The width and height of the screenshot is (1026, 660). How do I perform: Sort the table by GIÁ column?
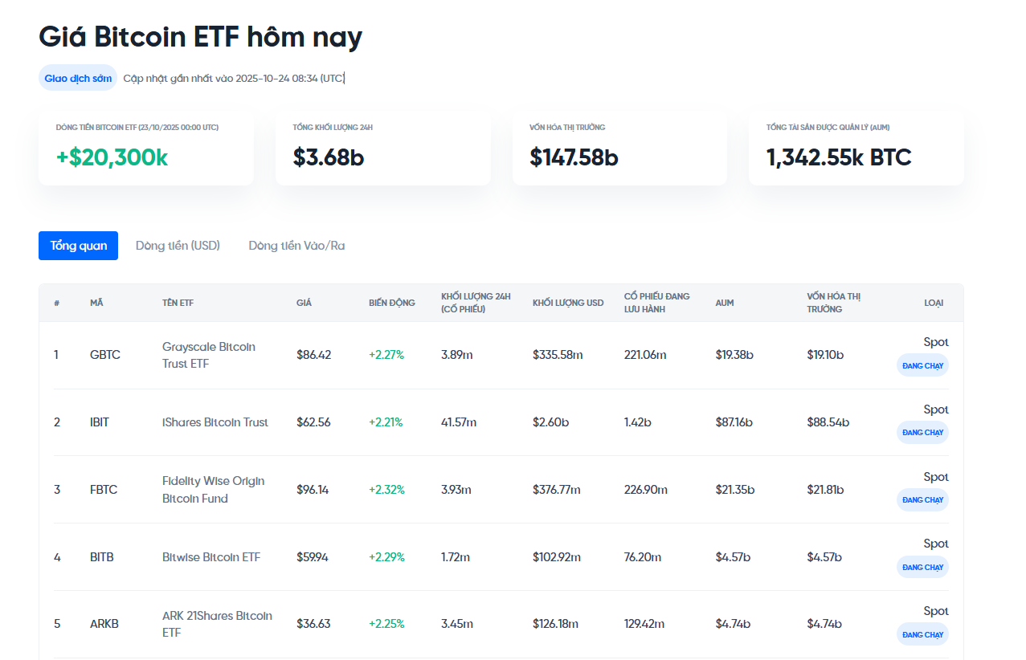(302, 303)
